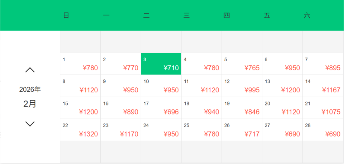Pick February 21 with ¥1075 fare

(x=323, y=108)
